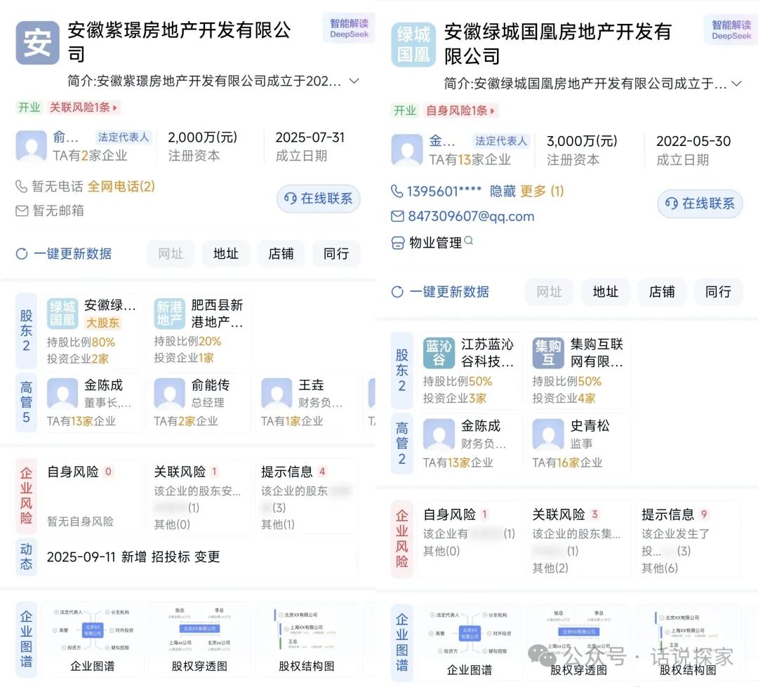Select the 网址 tab on right panel
758x687 pixels.
pyautogui.click(x=549, y=292)
